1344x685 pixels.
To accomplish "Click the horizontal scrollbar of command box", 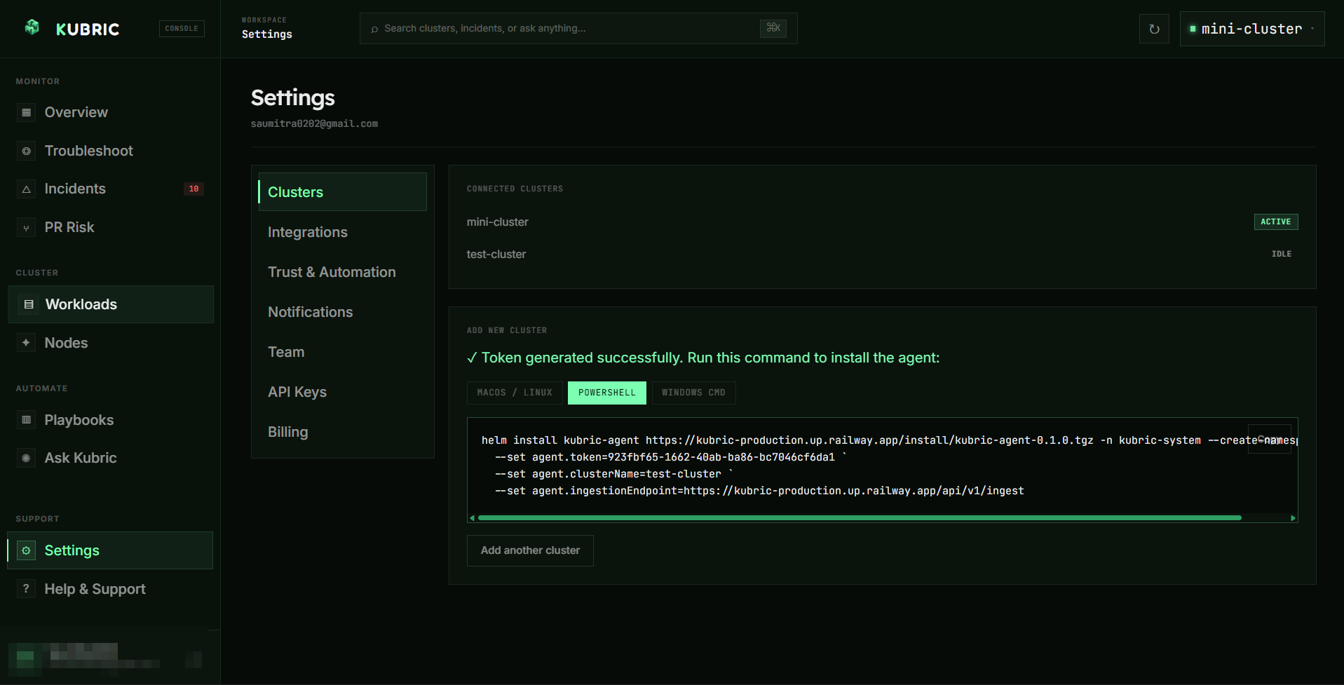I will coord(860,518).
